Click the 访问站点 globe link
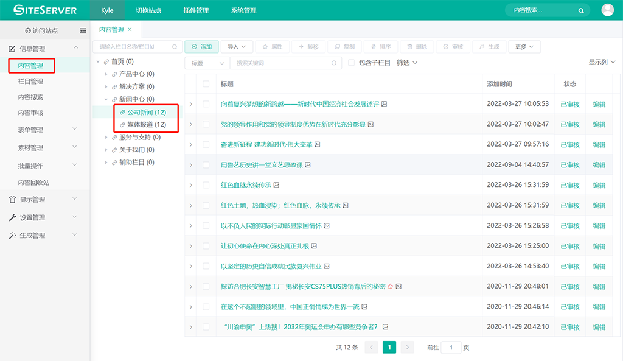Viewport: 623px width, 361px height. pyautogui.click(x=41, y=30)
